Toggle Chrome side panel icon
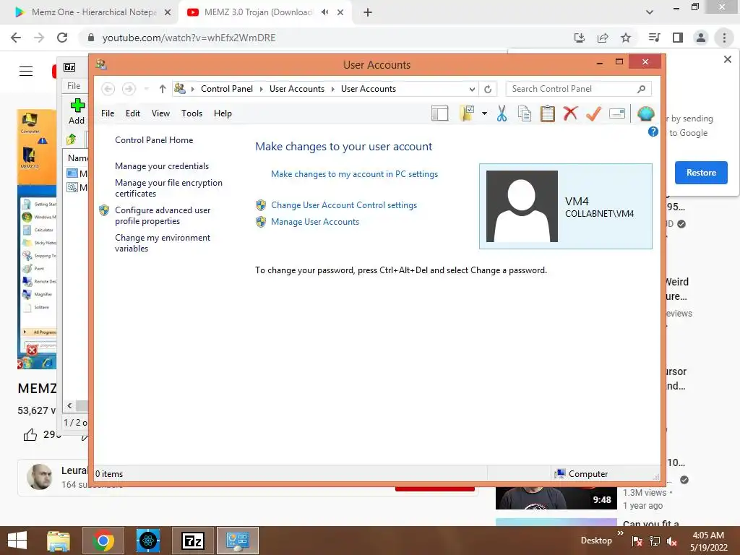This screenshot has width=740, height=555. tap(678, 38)
